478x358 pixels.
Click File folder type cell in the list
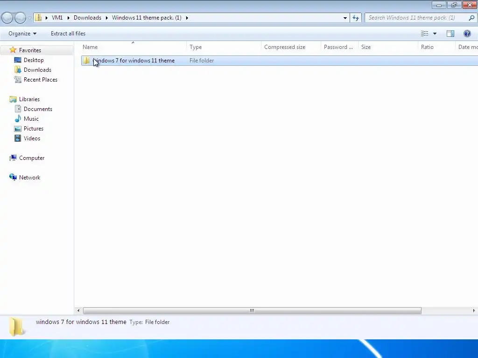202,61
